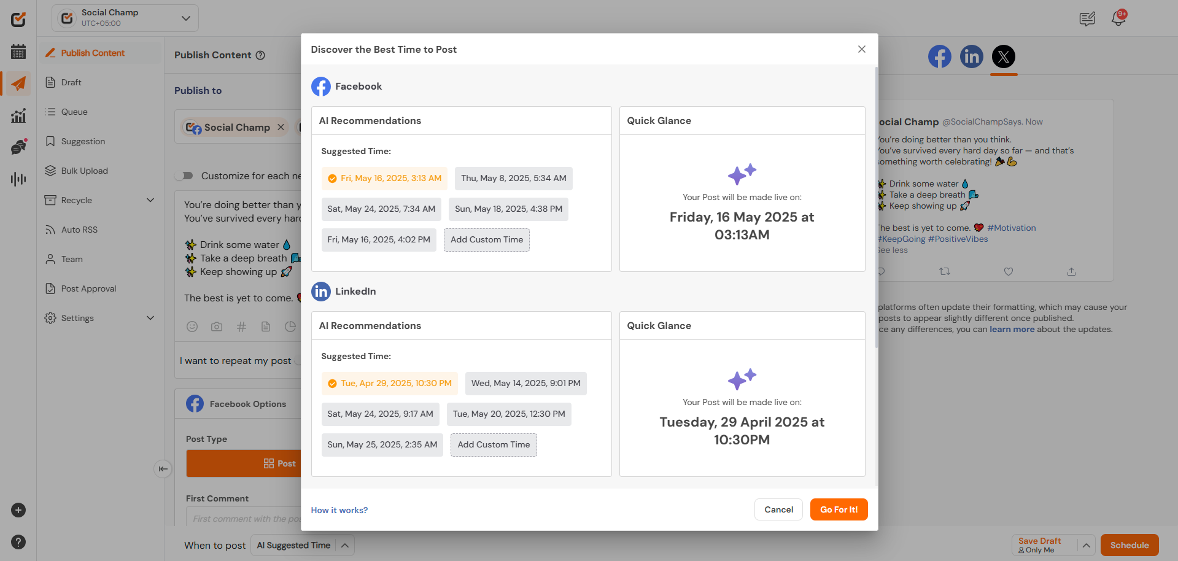This screenshot has width=1178, height=561.
Task: Open Save Draft options arrow
Action: tap(1086, 545)
